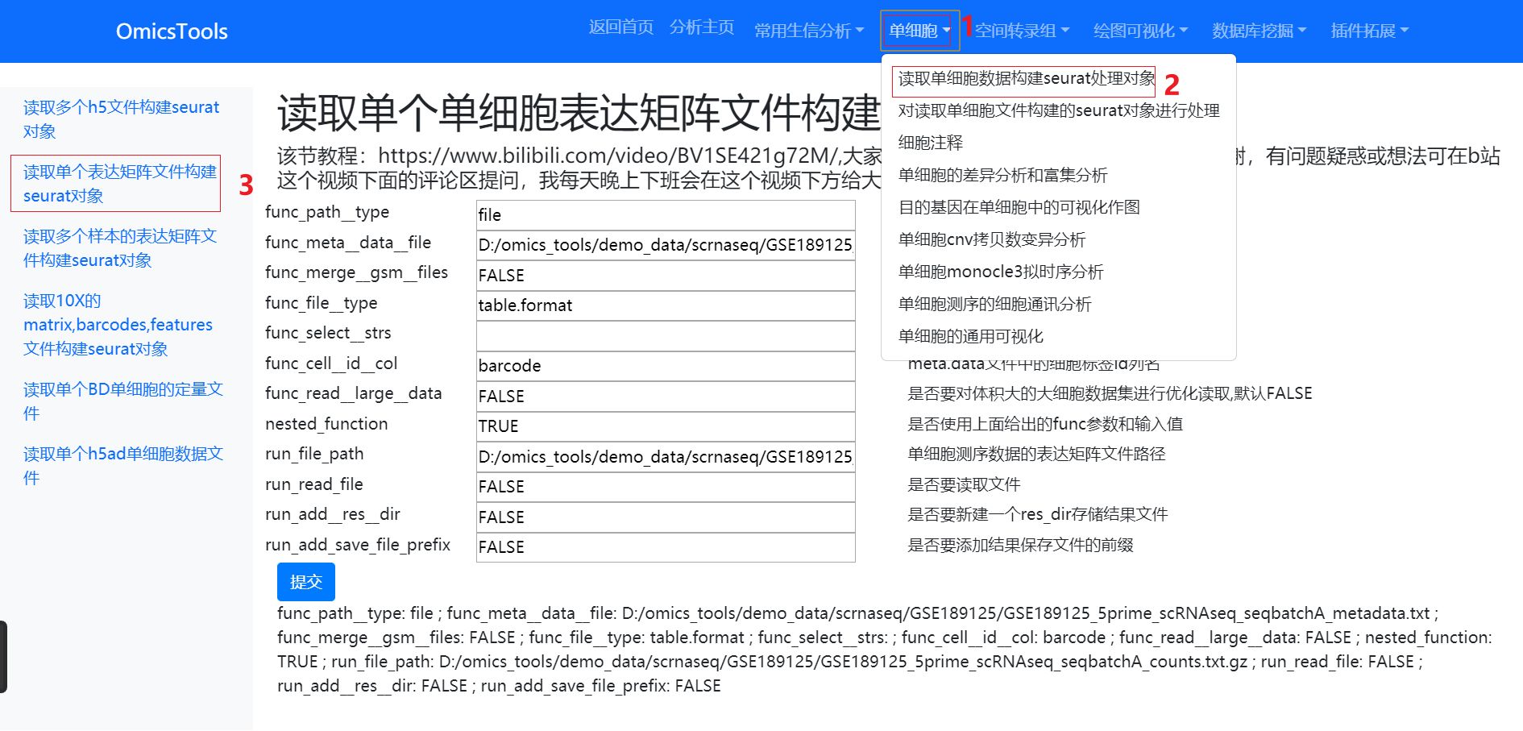
Task: Collapse the 单细胞 dropdown menu
Action: 919,31
